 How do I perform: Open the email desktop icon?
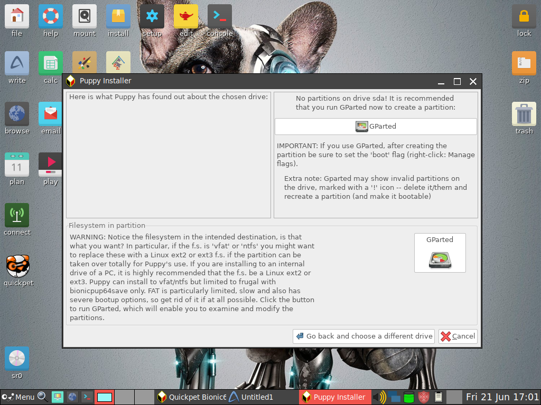pos(50,114)
